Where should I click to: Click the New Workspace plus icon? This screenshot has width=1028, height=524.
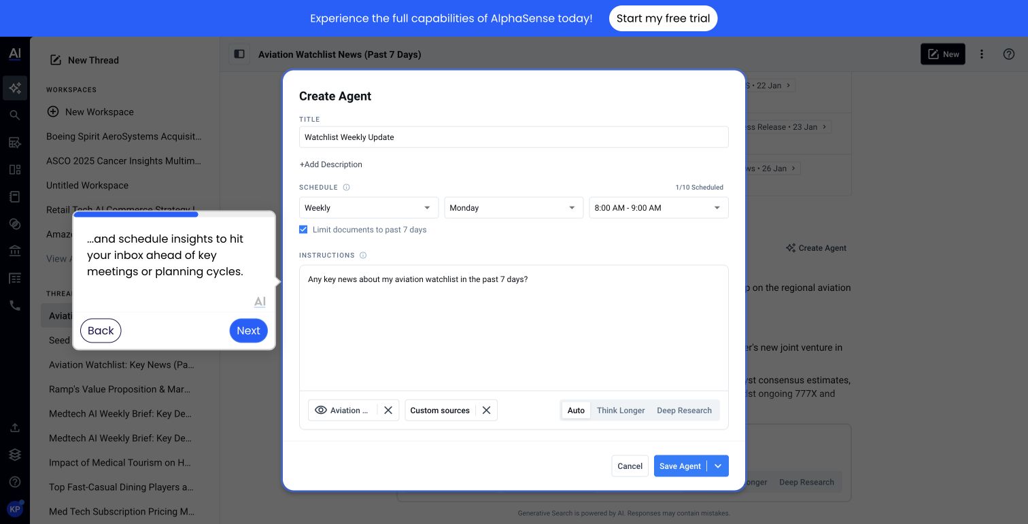coord(52,111)
